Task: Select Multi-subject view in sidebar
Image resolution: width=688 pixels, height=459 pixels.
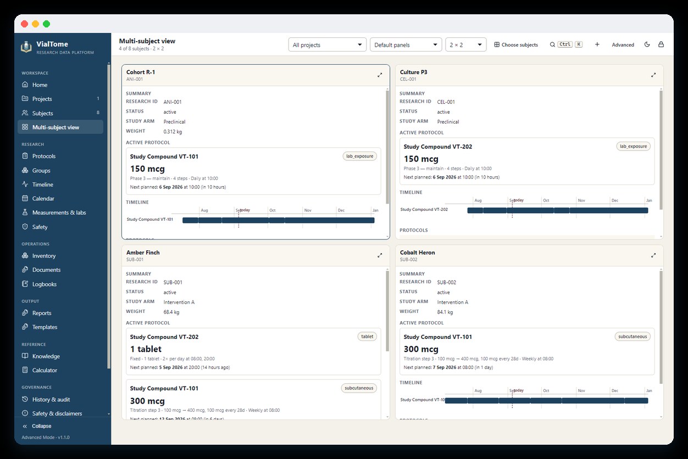Action: 60,127
